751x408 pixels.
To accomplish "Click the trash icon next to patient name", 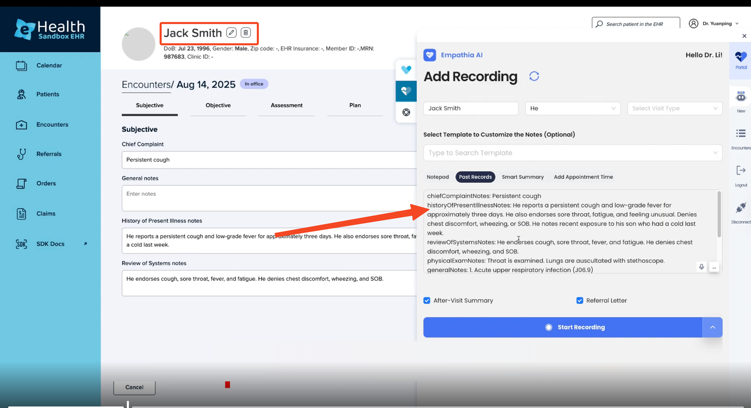I will (246, 32).
